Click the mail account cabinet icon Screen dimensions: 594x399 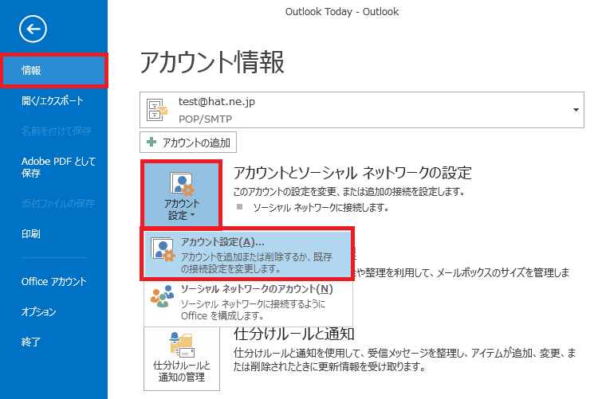click(x=157, y=109)
